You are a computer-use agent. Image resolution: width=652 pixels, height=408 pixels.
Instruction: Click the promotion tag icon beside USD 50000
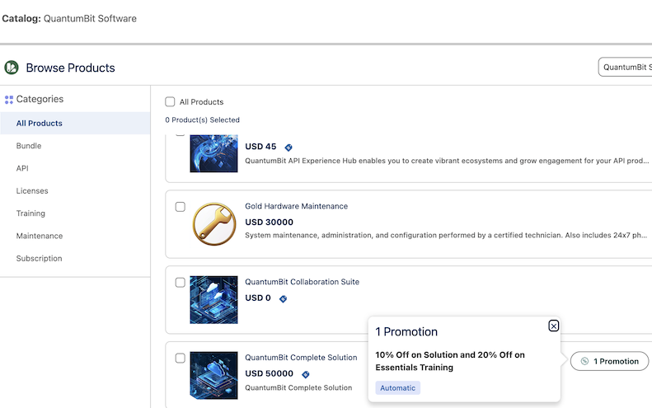click(306, 374)
